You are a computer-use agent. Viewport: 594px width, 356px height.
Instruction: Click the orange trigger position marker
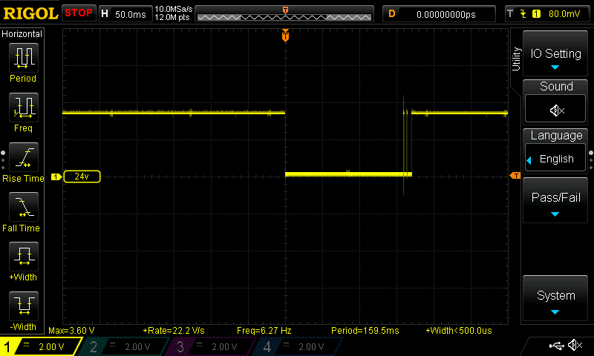click(x=285, y=36)
